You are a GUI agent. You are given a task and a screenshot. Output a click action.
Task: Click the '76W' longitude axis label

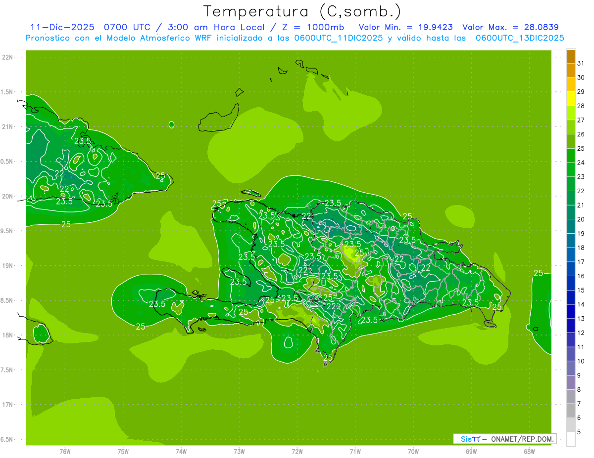[x=65, y=451]
